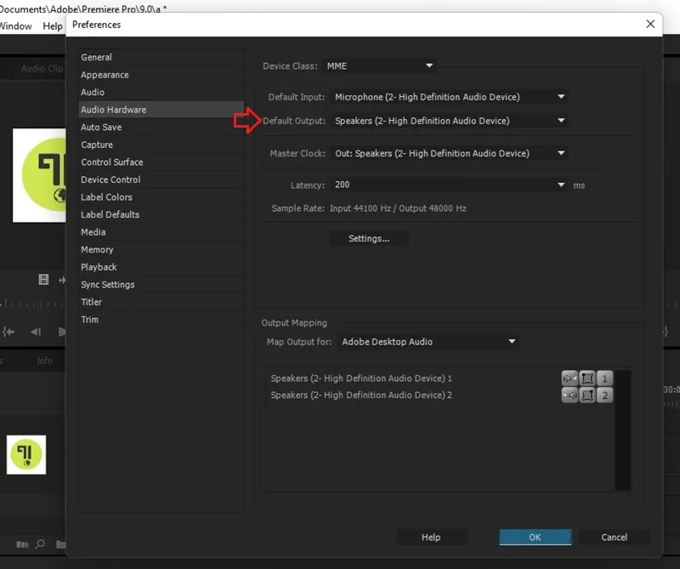The height and width of the screenshot is (569, 680).
Task: Select the small logo thumbnail in project panel
Action: tap(26, 455)
